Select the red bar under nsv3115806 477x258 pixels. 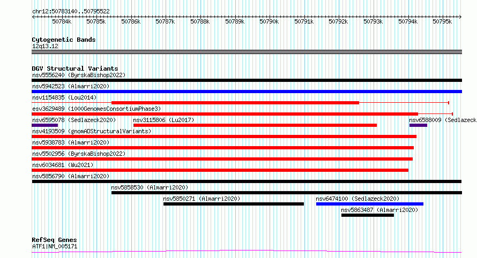click(255, 125)
